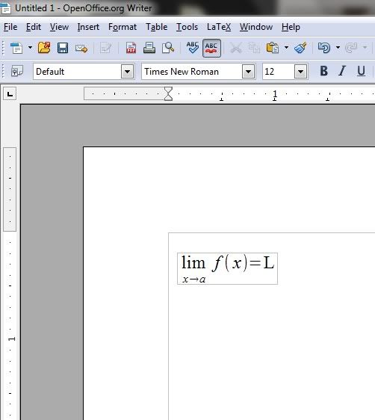Click the New document icon
Screen dimensions: 375x420
tap(16, 49)
